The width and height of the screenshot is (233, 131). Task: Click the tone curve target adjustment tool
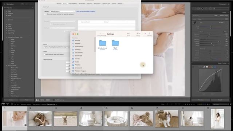tap(193, 67)
